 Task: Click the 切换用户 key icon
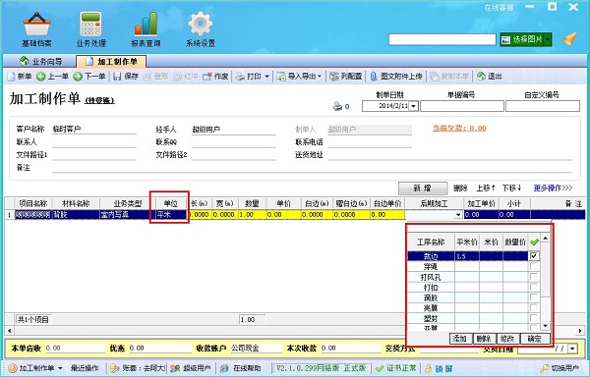point(545,368)
